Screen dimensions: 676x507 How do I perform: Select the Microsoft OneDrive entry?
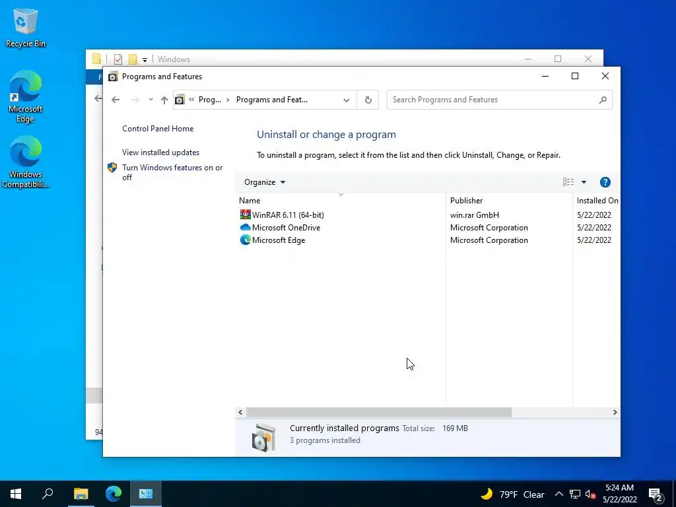point(287,227)
